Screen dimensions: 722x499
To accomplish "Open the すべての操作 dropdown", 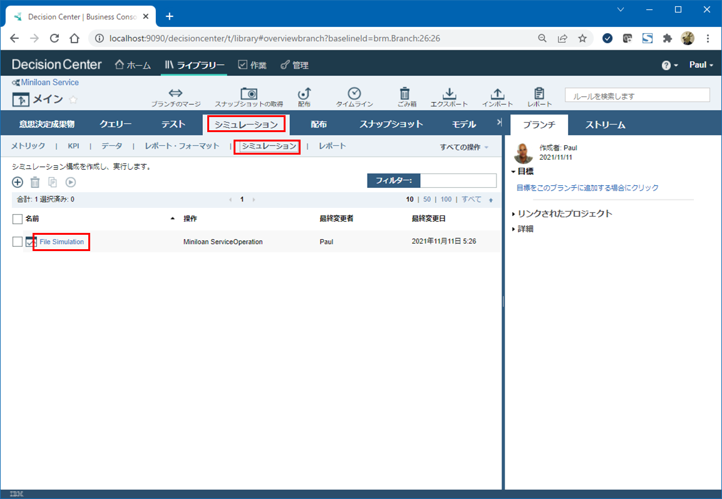I will point(463,147).
